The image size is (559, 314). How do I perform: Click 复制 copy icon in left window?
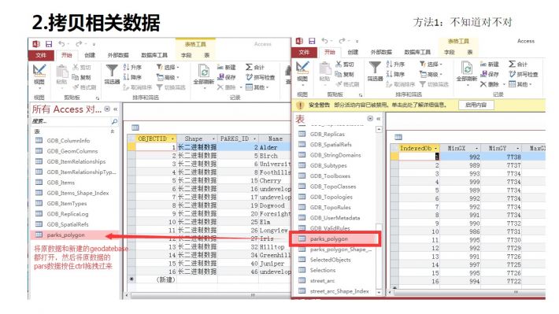pyautogui.click(x=81, y=77)
